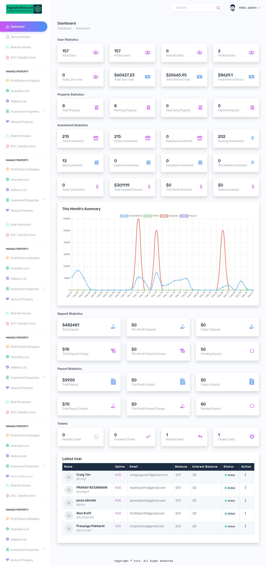
Task: Click the purple Payout legend swatch
Action: [x=184, y=216]
